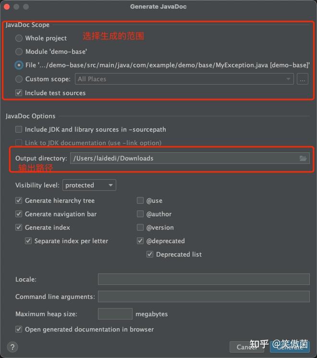Click the ellipsis button beside Custom scope
317x358 pixels.
pyautogui.click(x=302, y=79)
